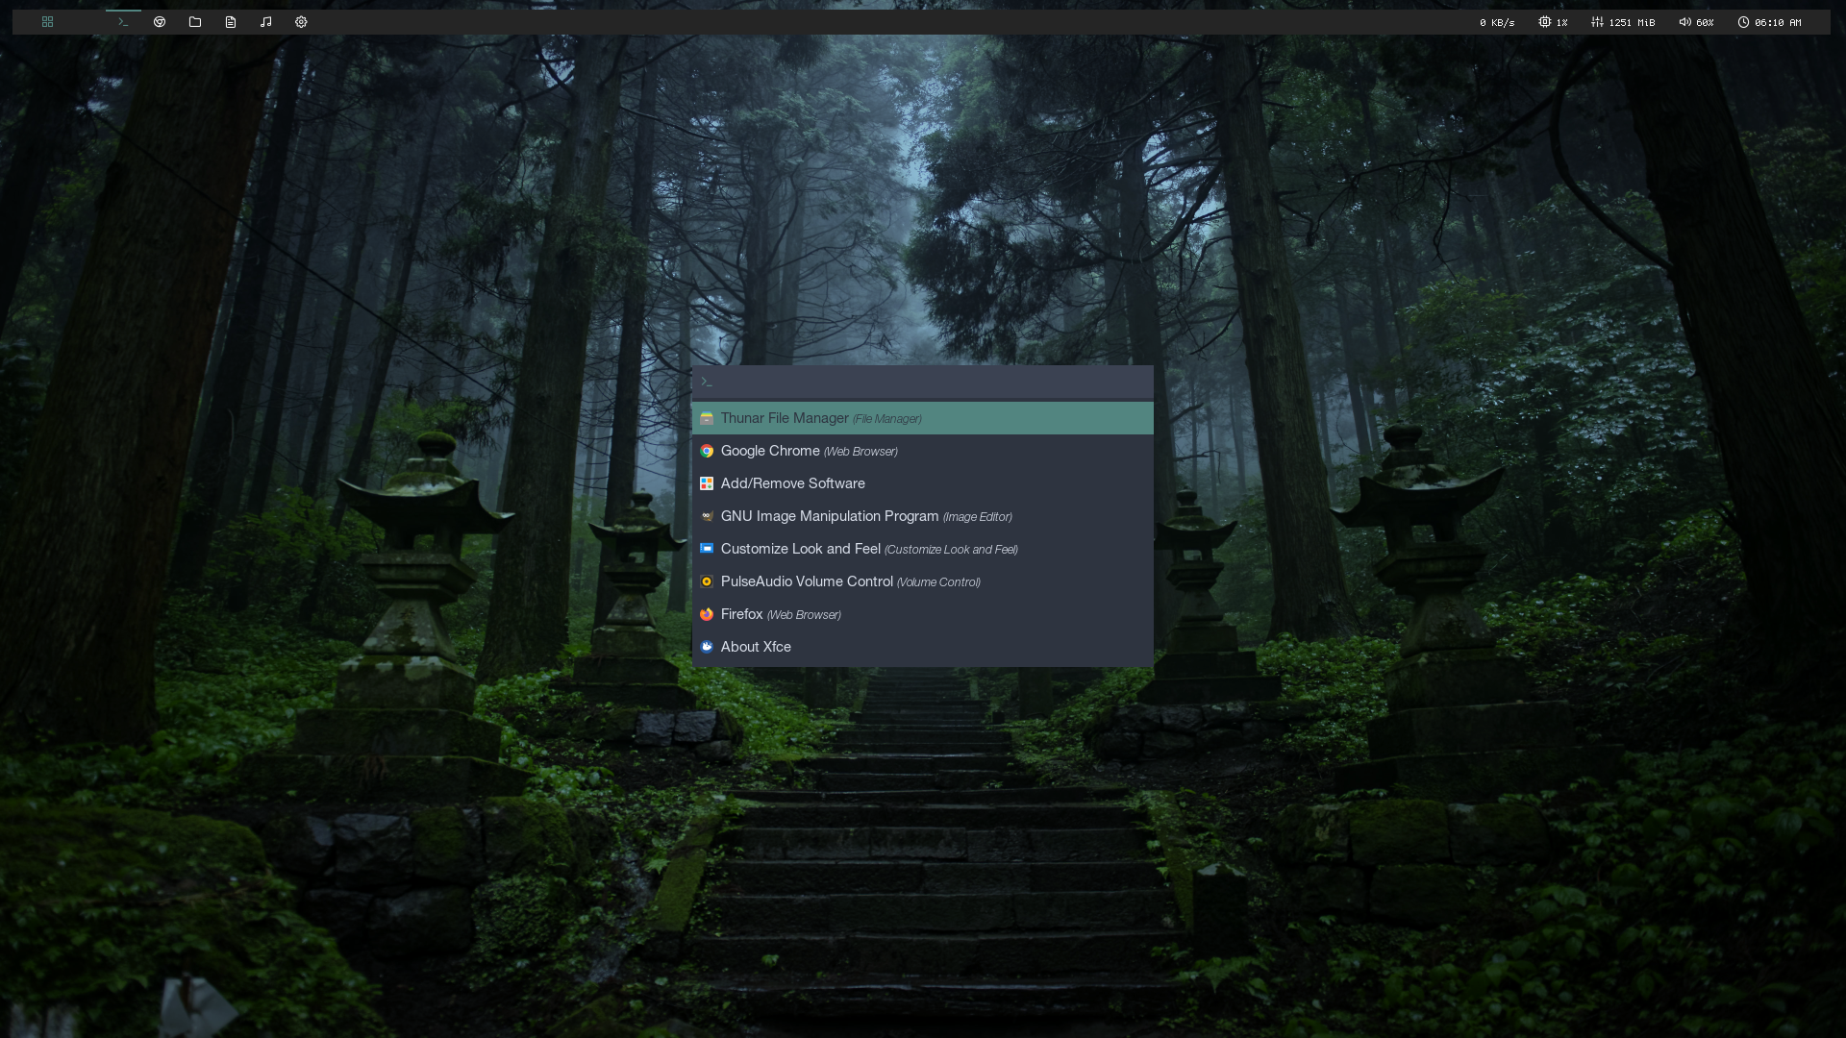The width and height of the screenshot is (1846, 1038).
Task: Open the 06:10 AM clock module
Action: [x=1769, y=22]
